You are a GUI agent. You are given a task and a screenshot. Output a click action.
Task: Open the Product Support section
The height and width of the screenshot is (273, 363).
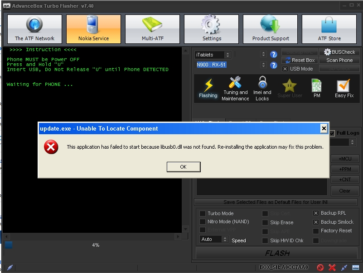tap(270, 29)
